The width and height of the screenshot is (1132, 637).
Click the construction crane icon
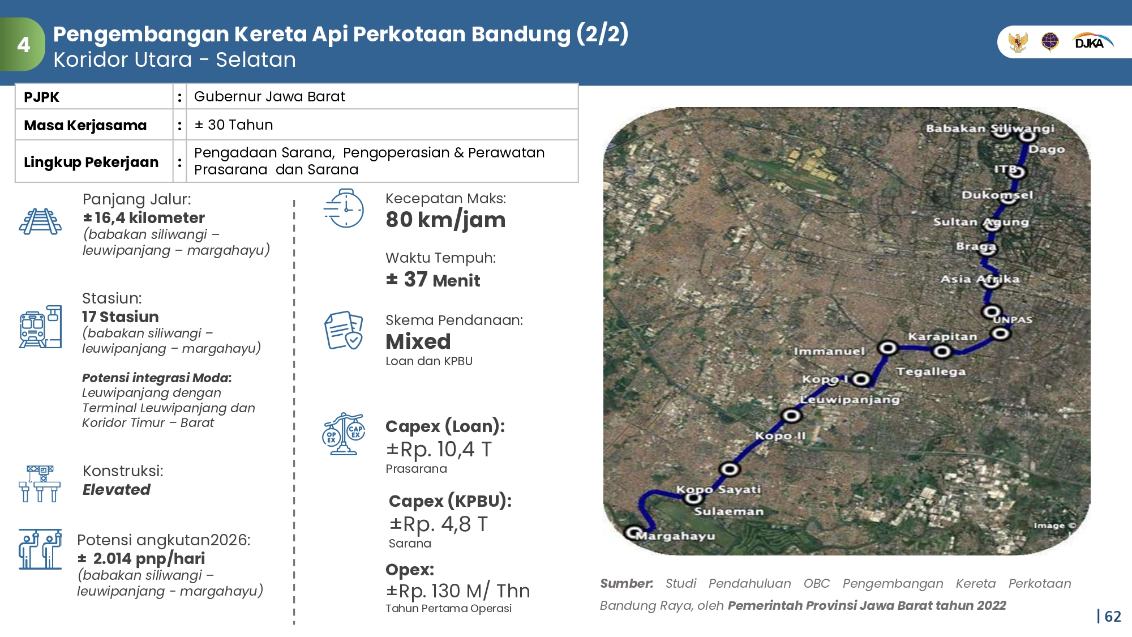pyautogui.click(x=39, y=484)
